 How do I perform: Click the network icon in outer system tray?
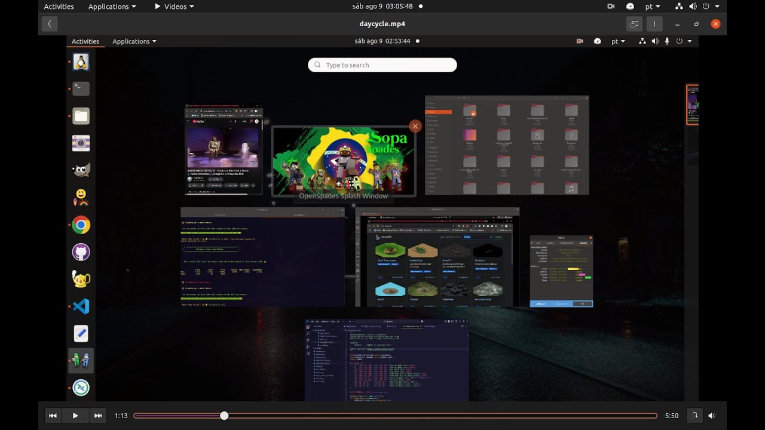(x=679, y=7)
